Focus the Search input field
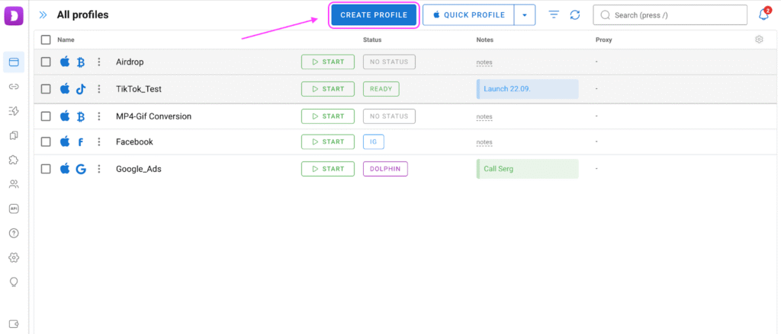The height and width of the screenshot is (334, 781). [675, 15]
